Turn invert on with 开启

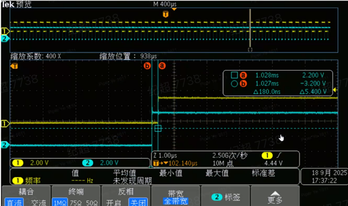tap(114, 202)
